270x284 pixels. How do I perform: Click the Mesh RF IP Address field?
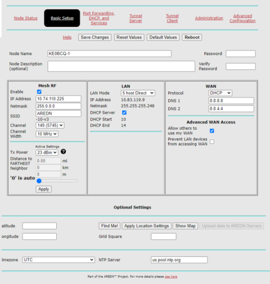(59, 99)
